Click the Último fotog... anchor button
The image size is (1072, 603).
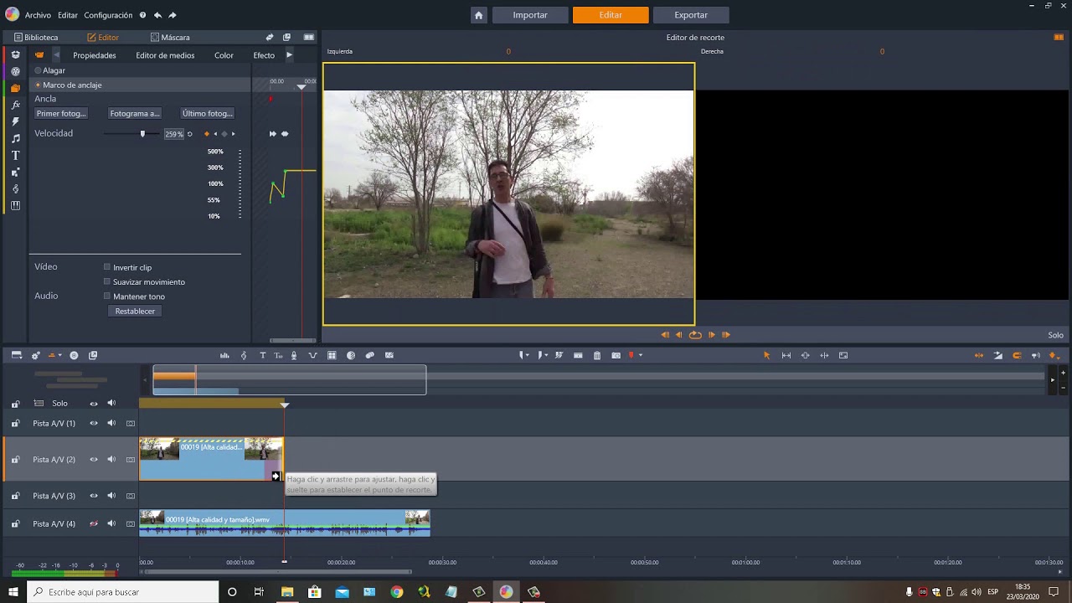(208, 113)
